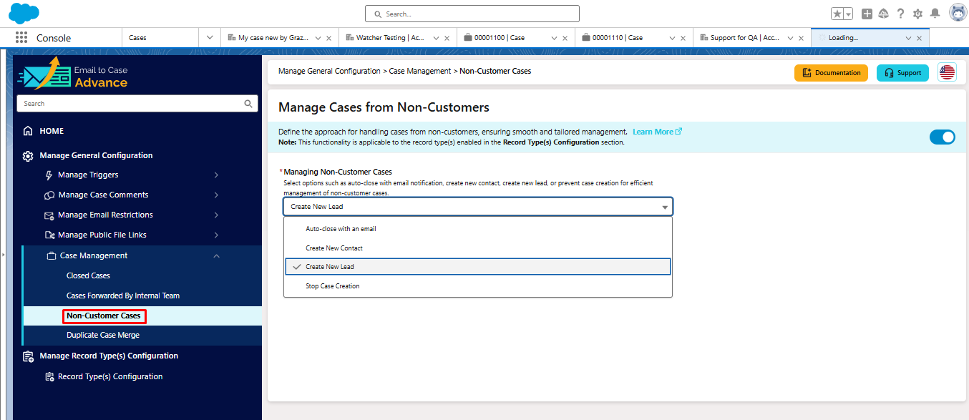Close the Support for QA tab
This screenshot has width=969, height=420.
point(802,38)
